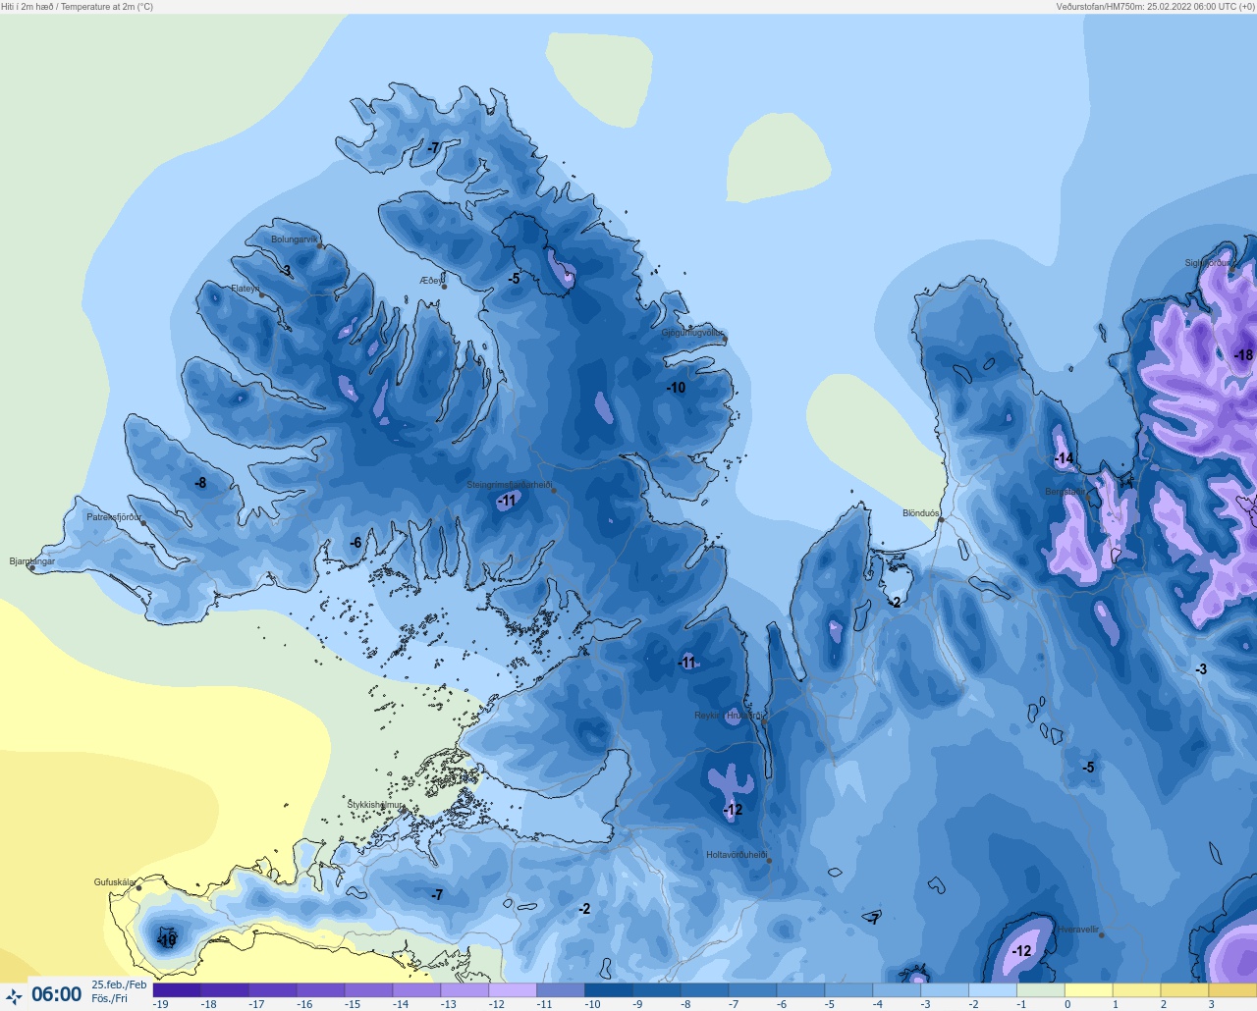Click the -19 legend scale label

click(x=160, y=1004)
